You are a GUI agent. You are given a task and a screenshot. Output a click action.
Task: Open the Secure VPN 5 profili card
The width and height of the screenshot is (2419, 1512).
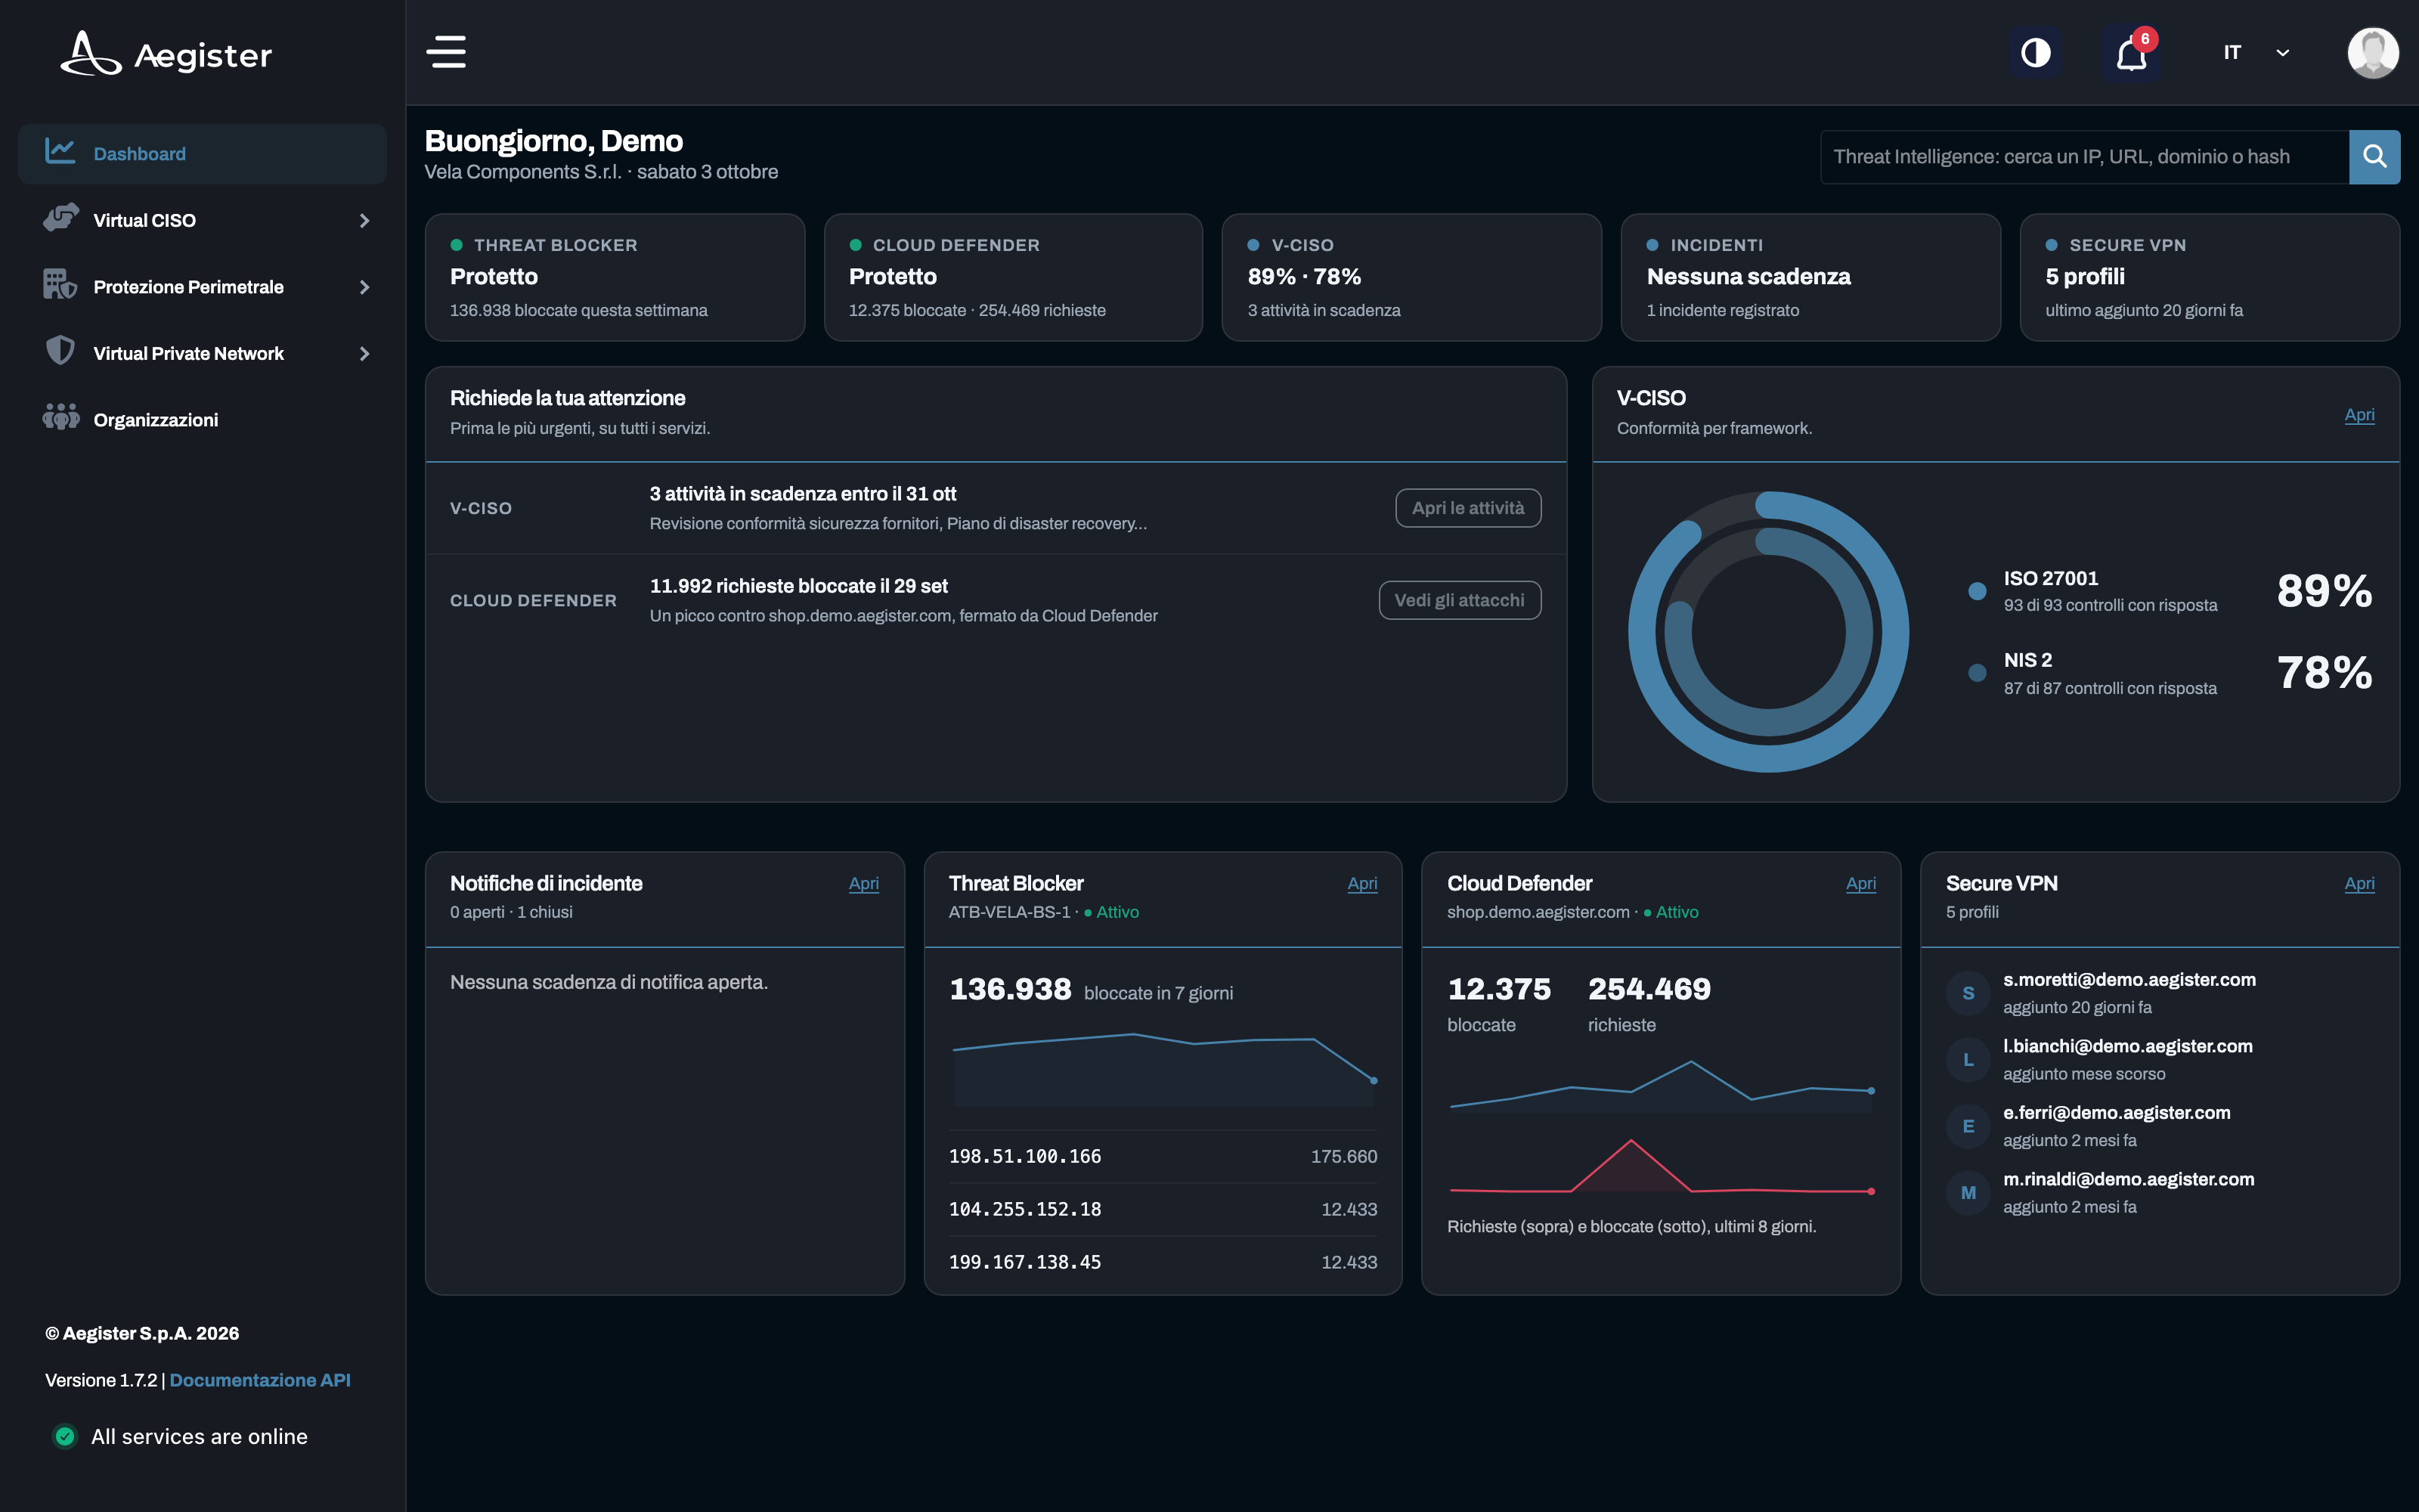click(2209, 277)
